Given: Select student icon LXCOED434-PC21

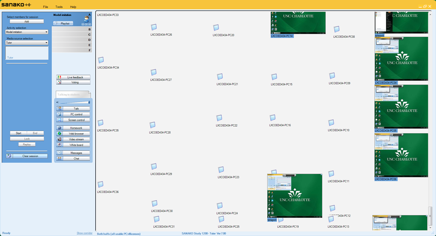Looking at the screenshot, I should [x=220, y=77].
